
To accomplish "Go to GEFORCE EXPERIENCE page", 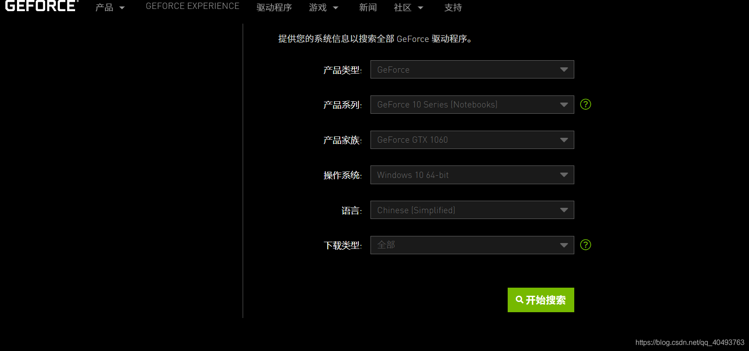I will click(x=193, y=6).
